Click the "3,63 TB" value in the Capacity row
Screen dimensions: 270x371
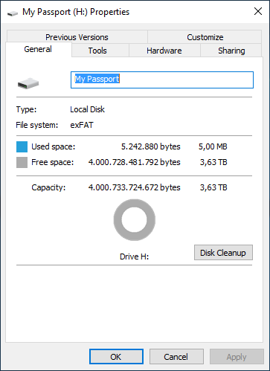213,187
